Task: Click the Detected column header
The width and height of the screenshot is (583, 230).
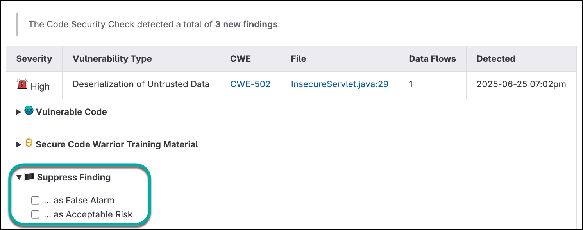Action: coord(496,59)
